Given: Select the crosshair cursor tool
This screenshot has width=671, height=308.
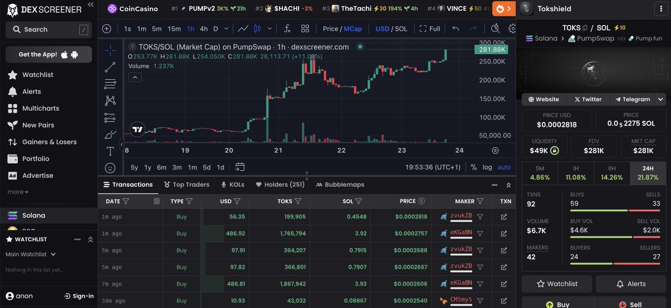Looking at the screenshot, I should coord(110,51).
